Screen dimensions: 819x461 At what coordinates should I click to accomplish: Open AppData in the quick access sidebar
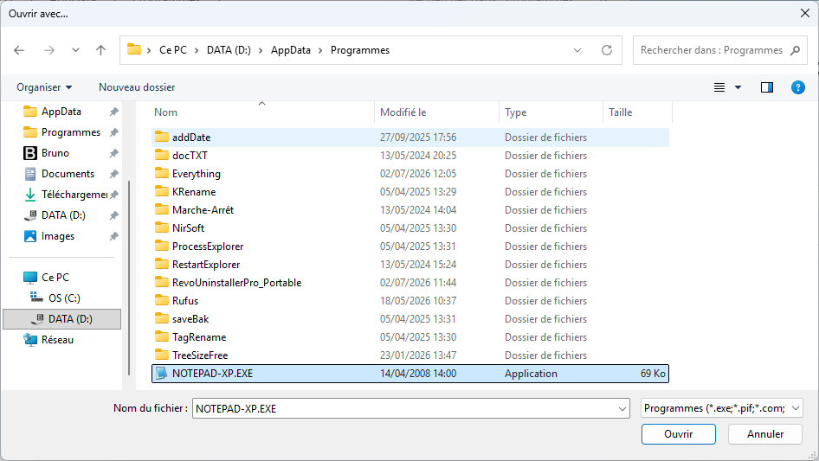tap(61, 112)
